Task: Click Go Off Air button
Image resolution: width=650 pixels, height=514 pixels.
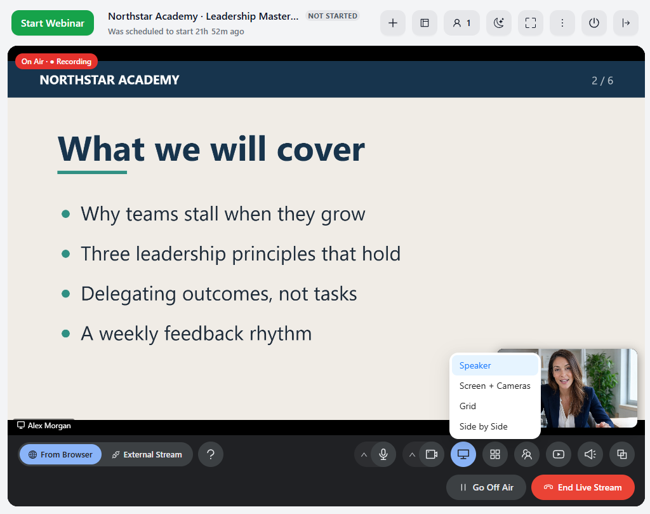Action: [x=486, y=487]
